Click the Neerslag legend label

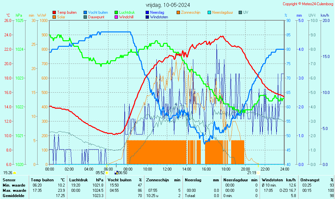pyautogui.click(x=157, y=12)
